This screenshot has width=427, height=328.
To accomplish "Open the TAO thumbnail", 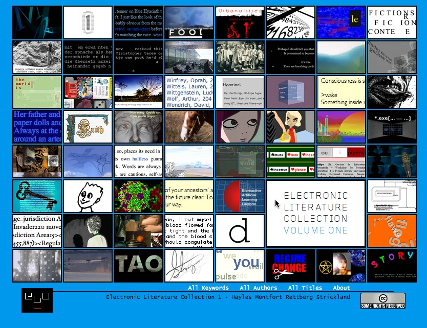I will click(x=138, y=266).
